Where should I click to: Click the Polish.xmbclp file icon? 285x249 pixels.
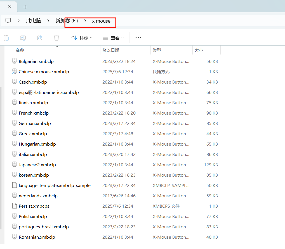14,216
